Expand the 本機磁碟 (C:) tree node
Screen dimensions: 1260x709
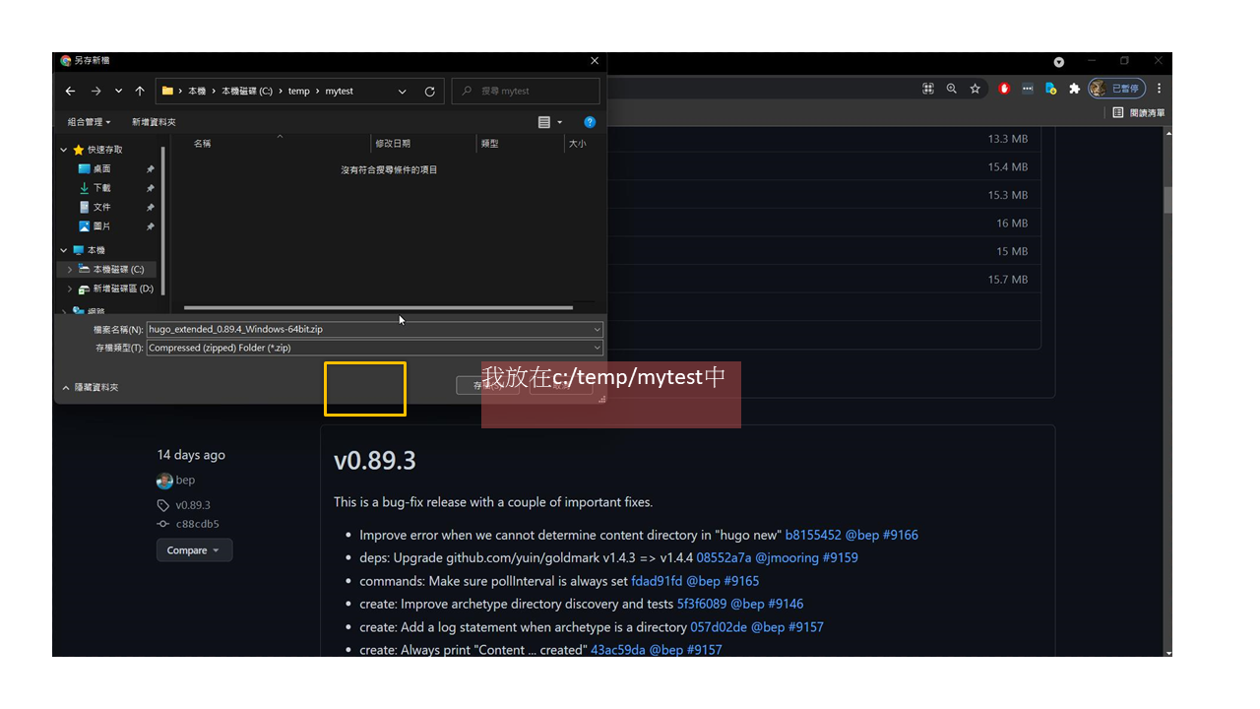69,269
